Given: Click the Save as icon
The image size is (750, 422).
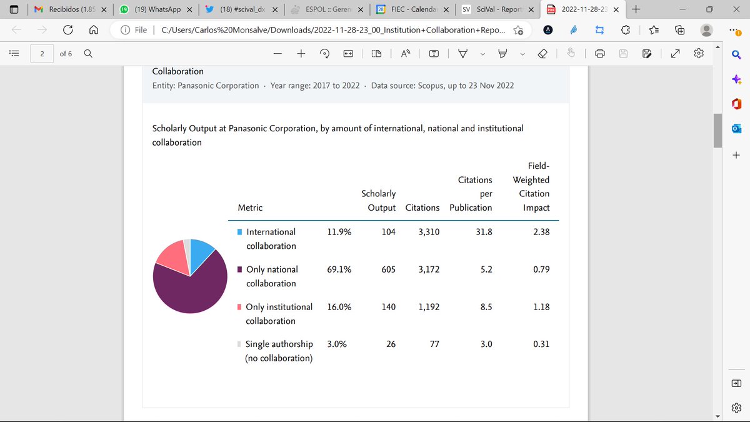Looking at the screenshot, I should pos(647,54).
